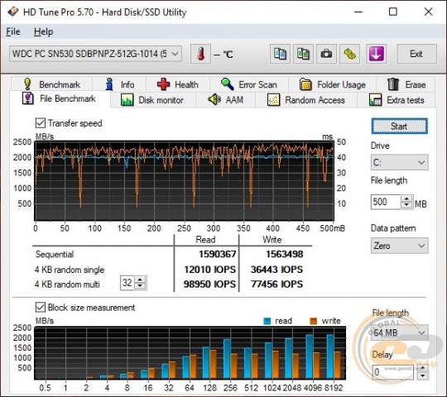Disable the Transfer speed checkbox

41,123
